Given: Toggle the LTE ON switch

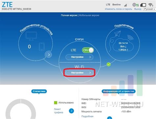Looking at the screenshot, I should tap(88, 50).
